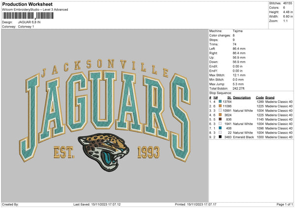Click the 'EST.' embroidery text
The width and height of the screenshot is (295, 208).
(64, 152)
